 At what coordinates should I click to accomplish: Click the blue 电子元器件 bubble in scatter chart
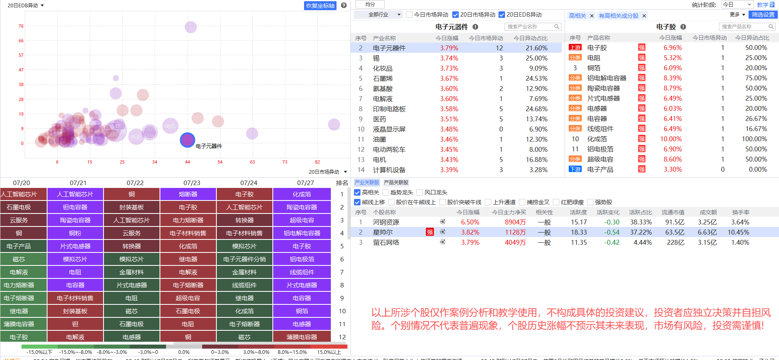click(187, 140)
